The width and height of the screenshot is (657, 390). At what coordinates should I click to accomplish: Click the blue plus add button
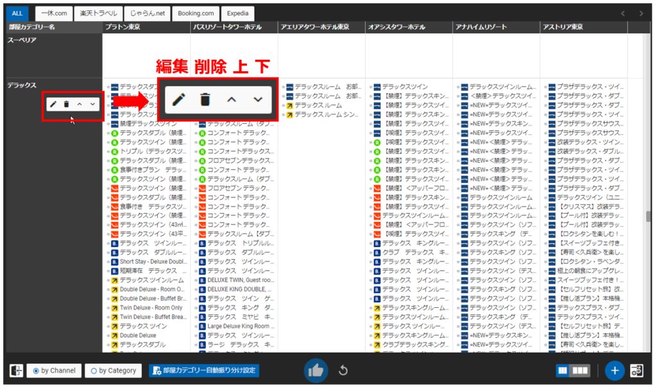[615, 370]
